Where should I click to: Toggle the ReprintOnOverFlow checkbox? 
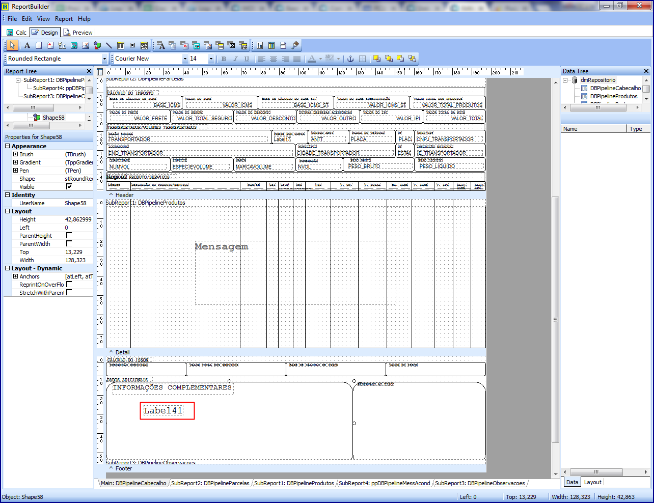click(69, 284)
